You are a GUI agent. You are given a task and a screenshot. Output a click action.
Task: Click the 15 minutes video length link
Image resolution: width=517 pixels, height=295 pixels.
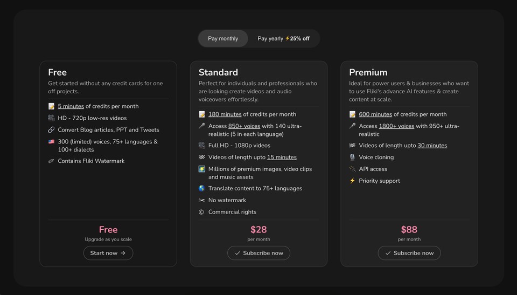click(282, 157)
